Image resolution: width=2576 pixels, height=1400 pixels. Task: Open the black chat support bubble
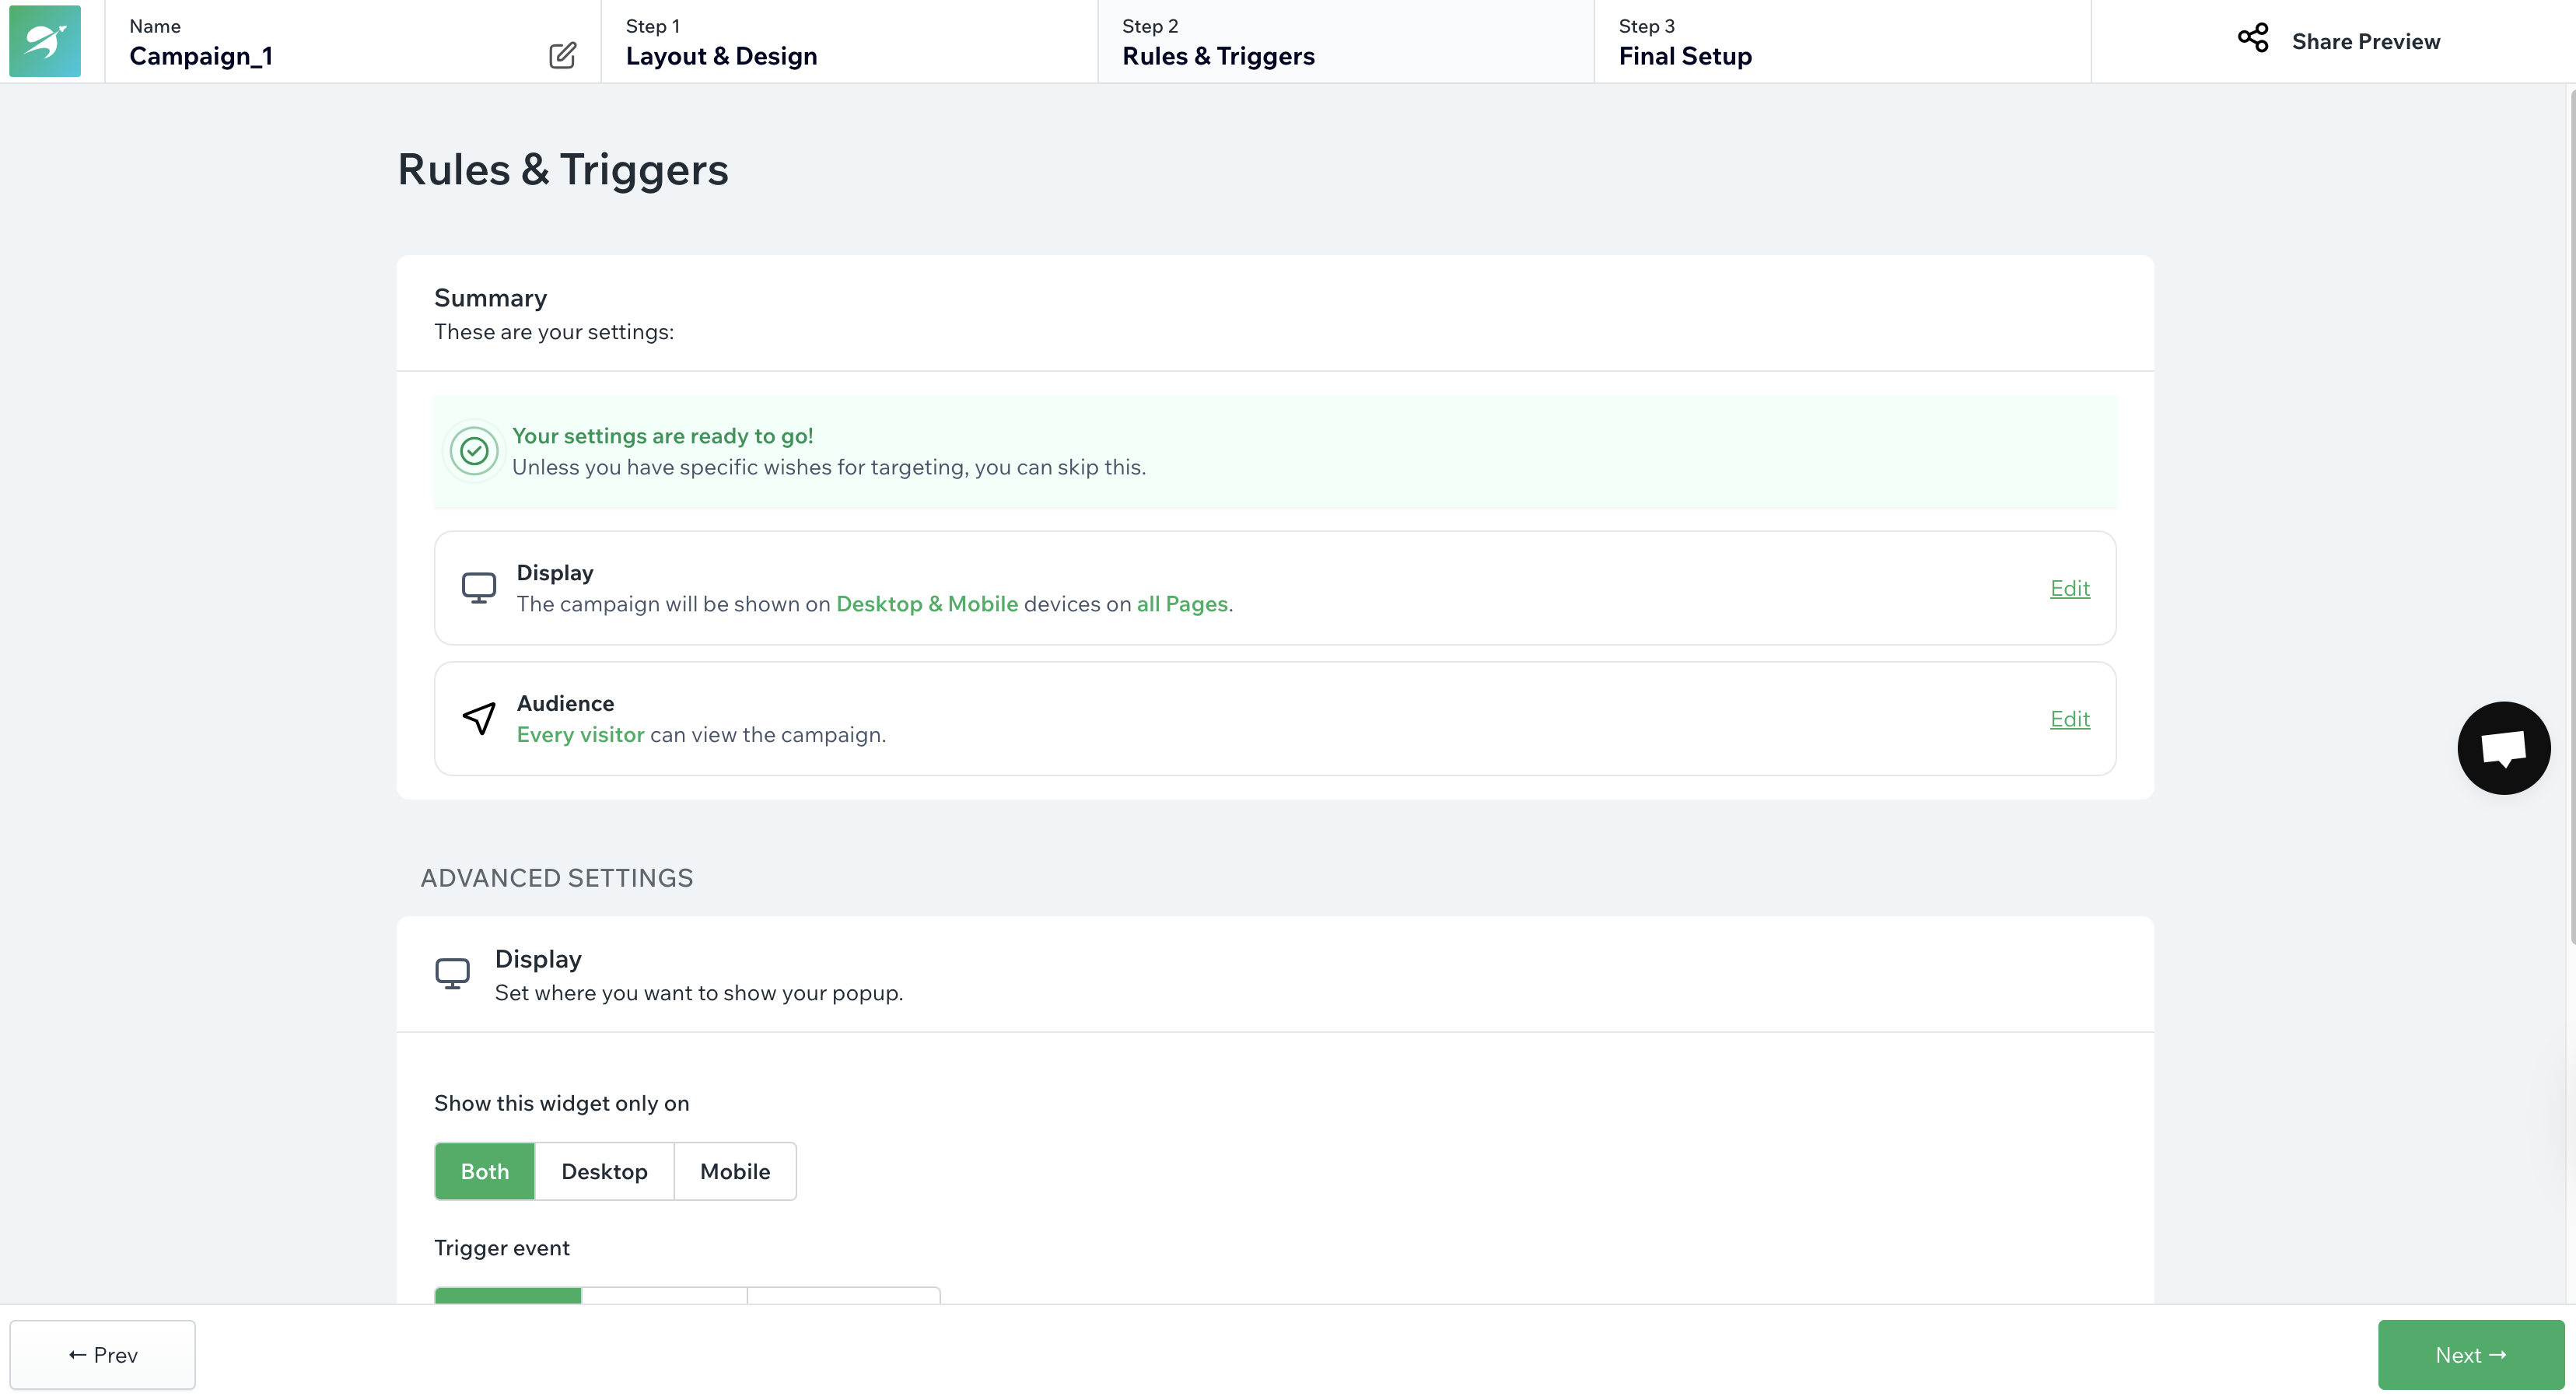tap(2503, 748)
